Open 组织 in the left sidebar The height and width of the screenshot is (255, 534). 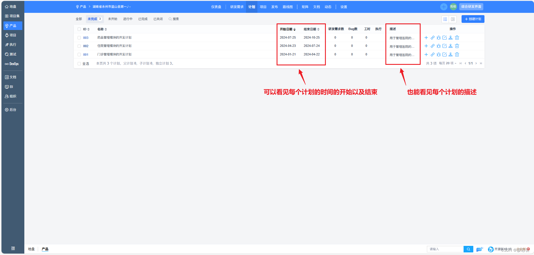coord(11,96)
